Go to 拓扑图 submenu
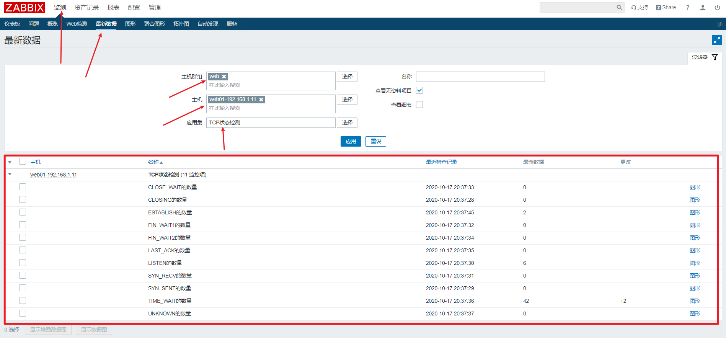The height and width of the screenshot is (338, 726). 181,24
